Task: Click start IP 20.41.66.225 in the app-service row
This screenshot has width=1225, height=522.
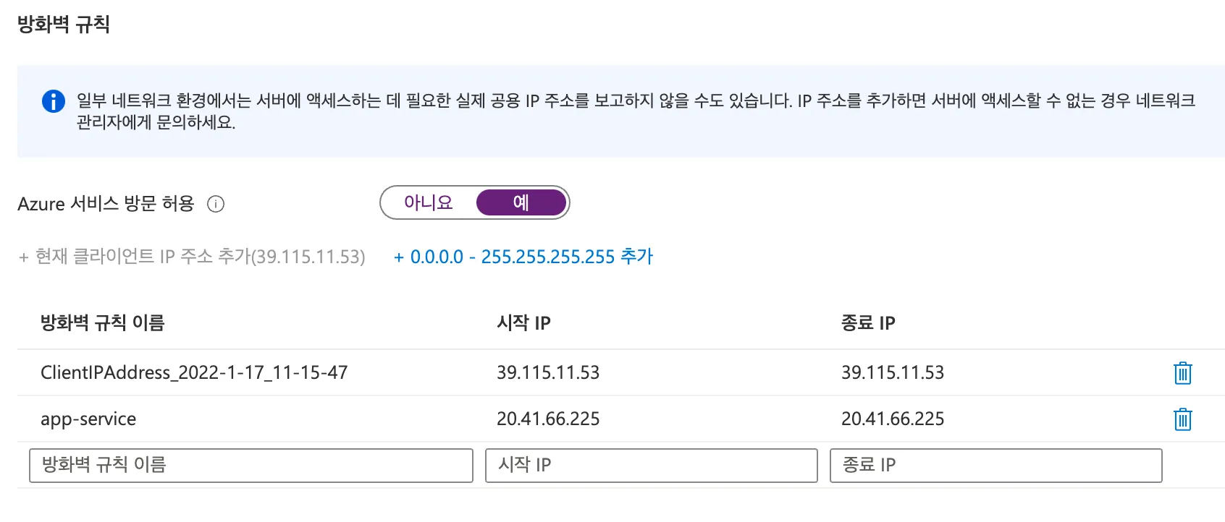Action: 548,419
